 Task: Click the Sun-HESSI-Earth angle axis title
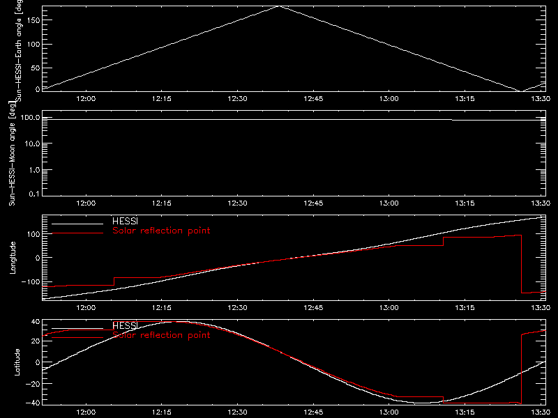pyautogui.click(x=19, y=51)
